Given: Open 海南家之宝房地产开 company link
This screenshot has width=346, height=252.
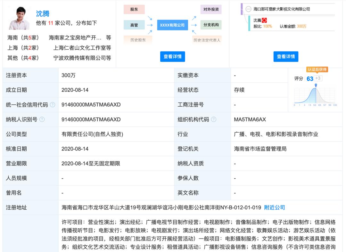Looking at the screenshot, I should click(75, 38).
